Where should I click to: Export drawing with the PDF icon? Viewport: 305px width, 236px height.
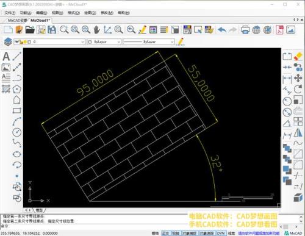(279, 30)
